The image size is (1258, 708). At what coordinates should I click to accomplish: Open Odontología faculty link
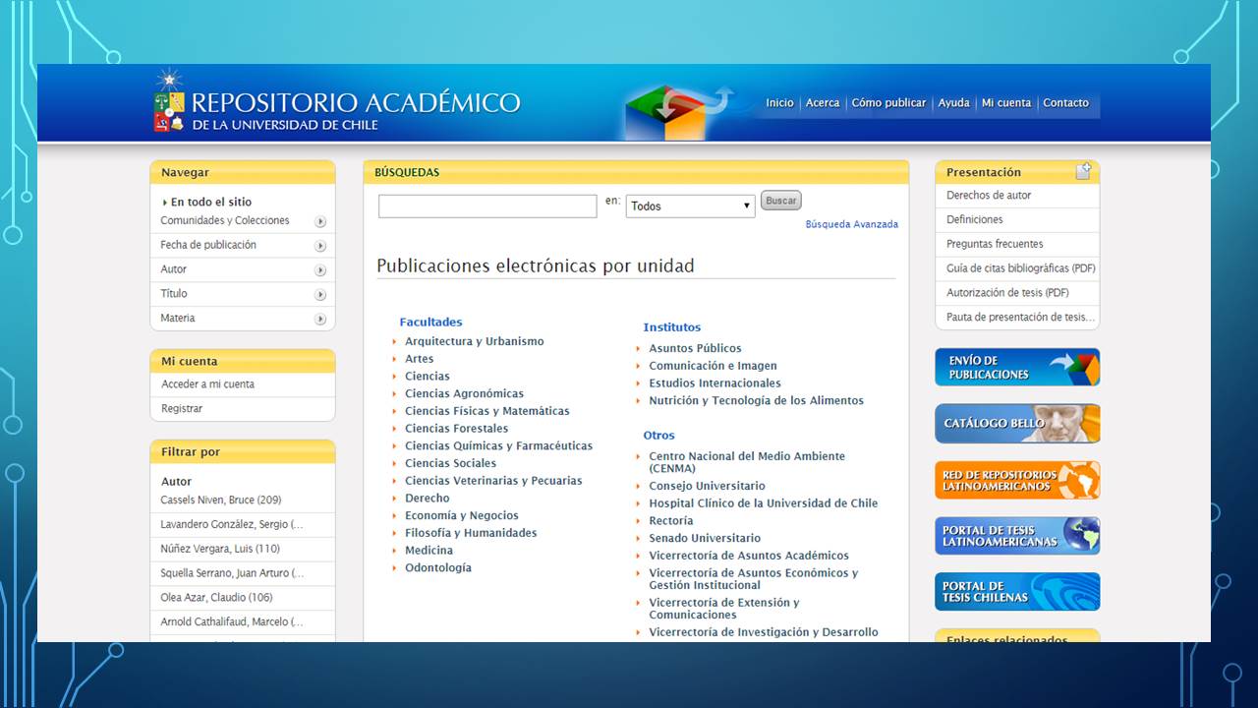tap(437, 568)
